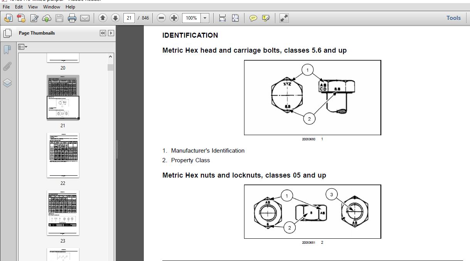The width and height of the screenshot is (470, 261).
Task: Click the hex nuts diagram figure
Action: 313,211
